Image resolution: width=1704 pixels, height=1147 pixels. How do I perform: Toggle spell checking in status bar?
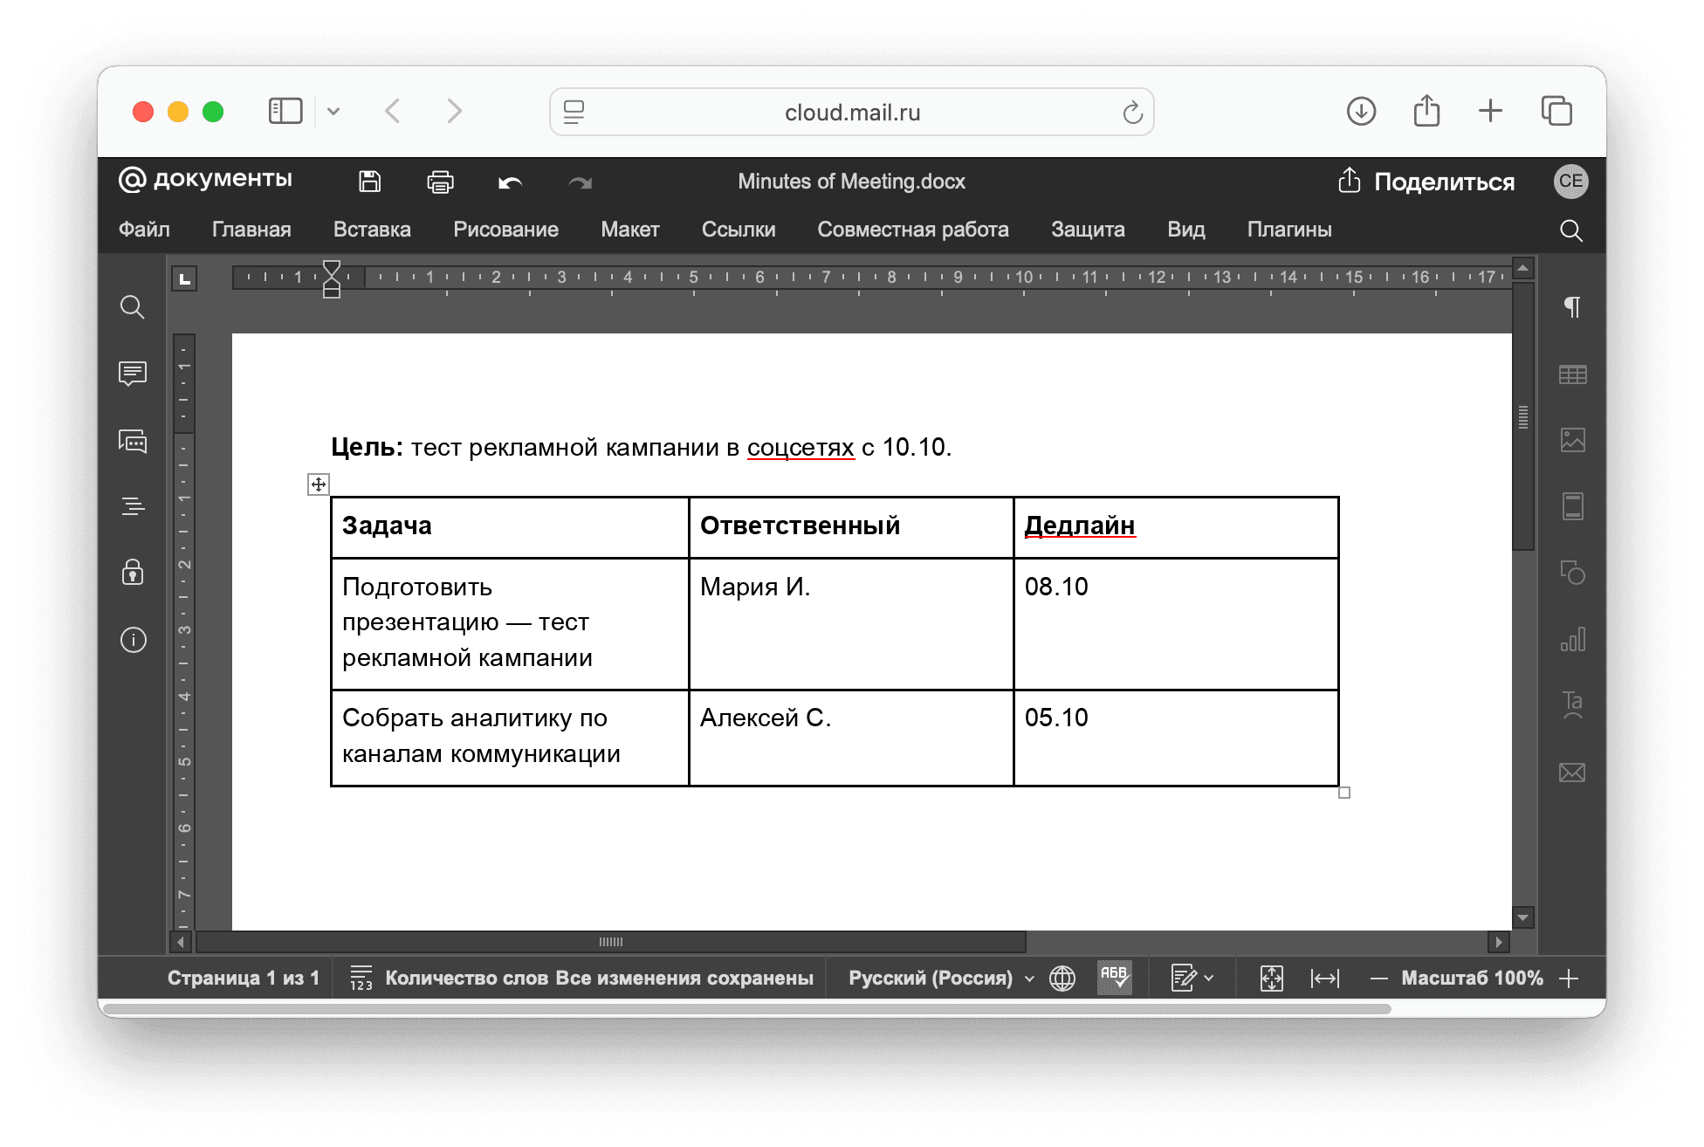tap(1114, 978)
